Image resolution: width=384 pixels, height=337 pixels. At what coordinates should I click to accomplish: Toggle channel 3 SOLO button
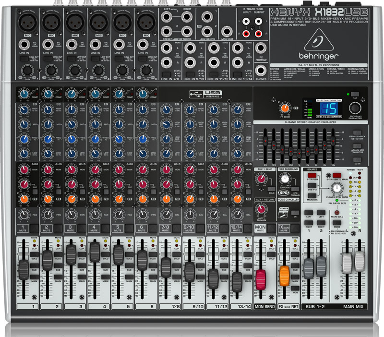tap(82, 255)
